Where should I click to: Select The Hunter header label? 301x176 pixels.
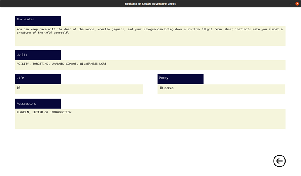pos(38,21)
